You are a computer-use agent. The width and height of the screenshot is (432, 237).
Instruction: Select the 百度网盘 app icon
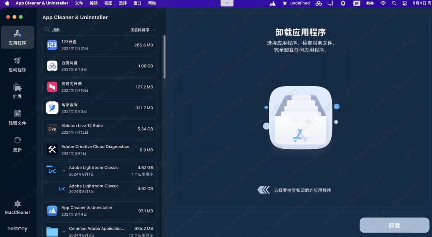pos(52,66)
